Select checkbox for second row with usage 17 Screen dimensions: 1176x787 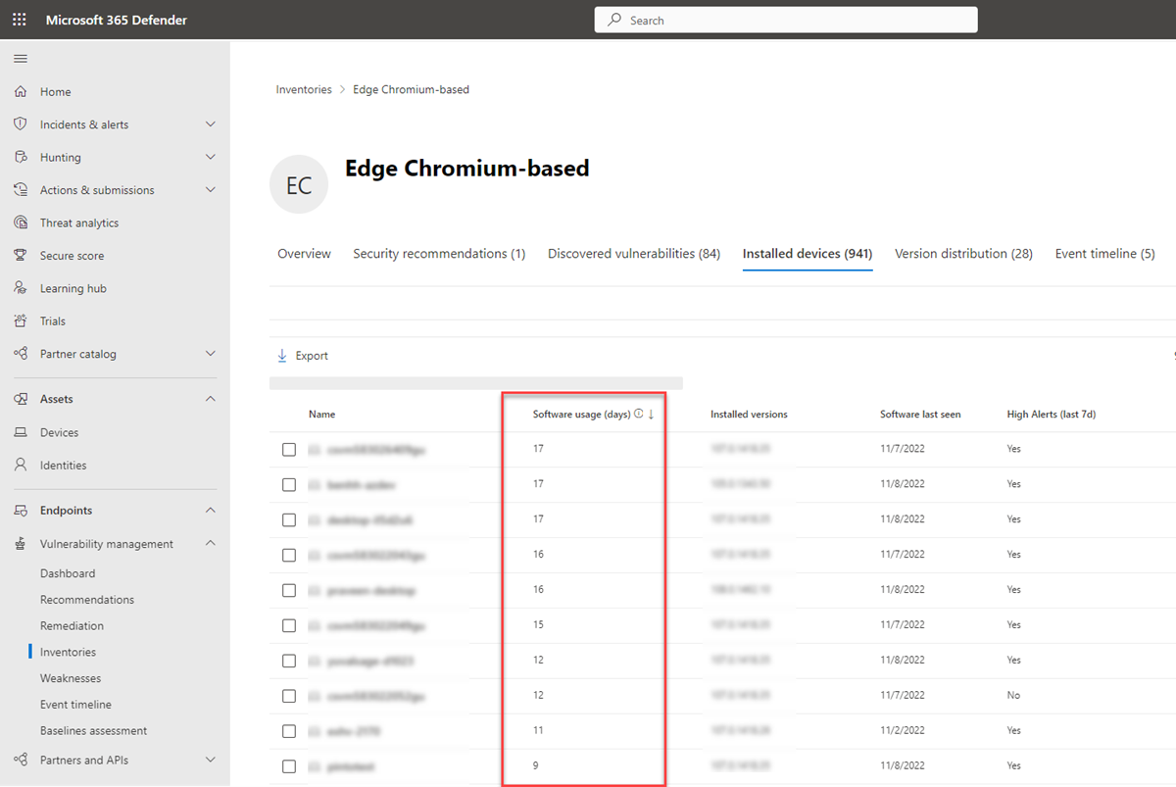click(289, 484)
